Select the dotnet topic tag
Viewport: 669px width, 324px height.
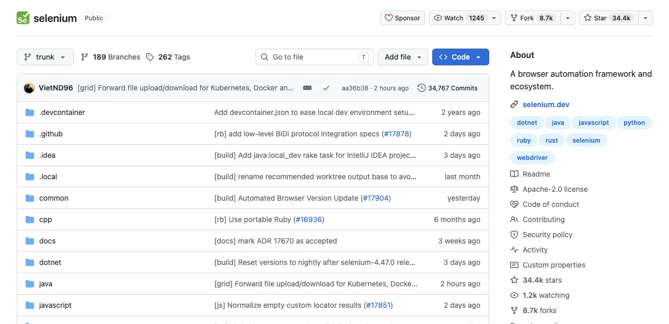[x=527, y=123]
